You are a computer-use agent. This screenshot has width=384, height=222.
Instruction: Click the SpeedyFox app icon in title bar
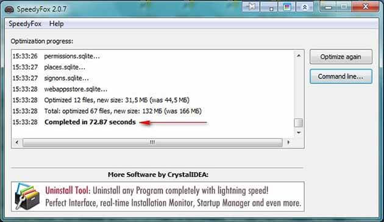pos(9,10)
